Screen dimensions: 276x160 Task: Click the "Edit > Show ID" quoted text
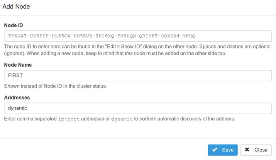123,47
